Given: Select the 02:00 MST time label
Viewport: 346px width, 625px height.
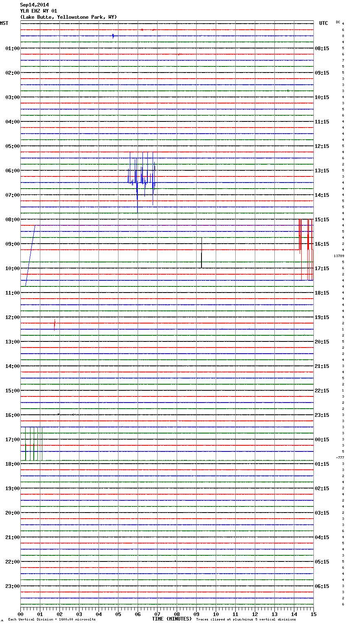Looking at the screenshot, I should (12, 73).
